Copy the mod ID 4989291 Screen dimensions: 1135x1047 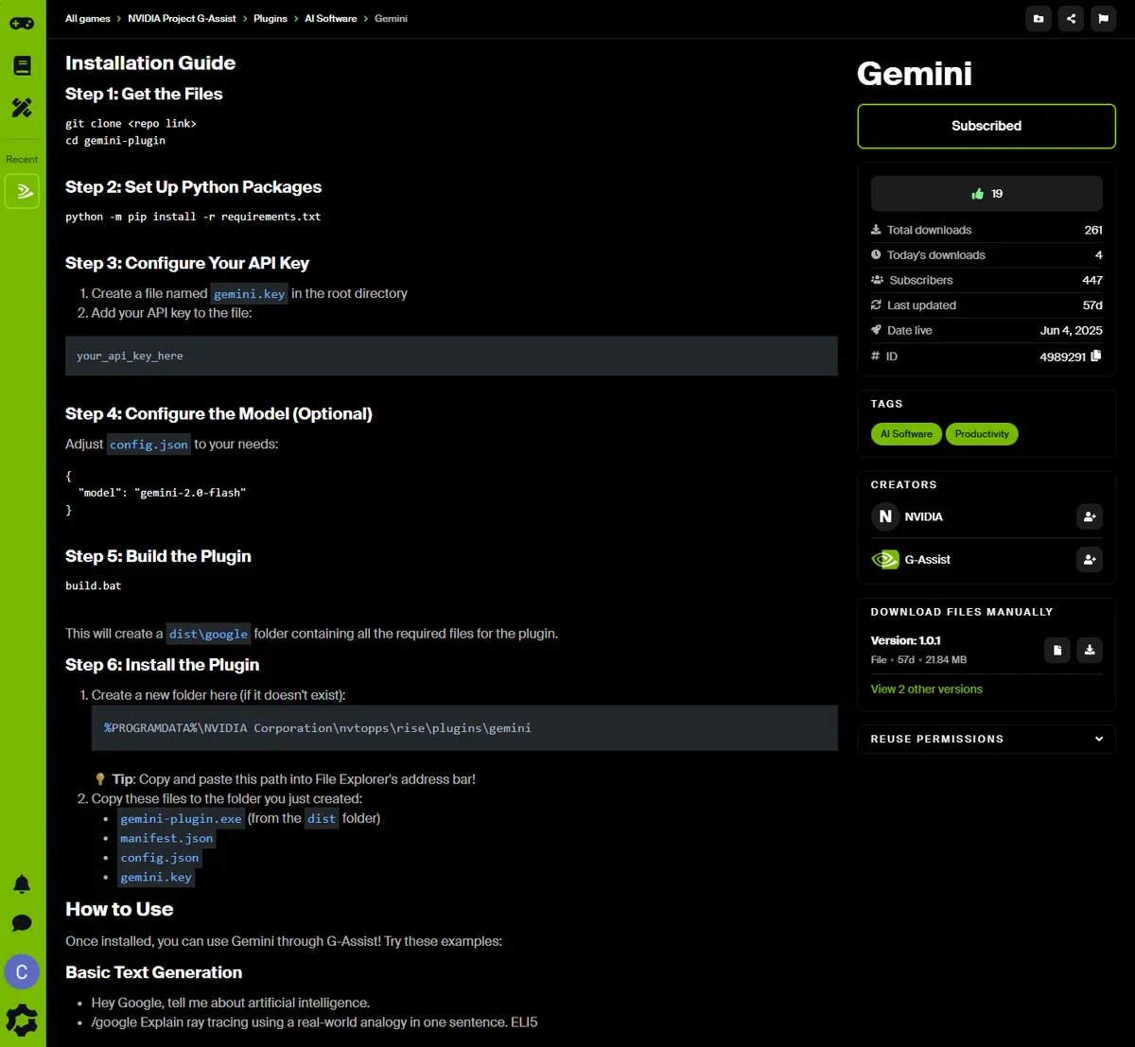coord(1096,356)
